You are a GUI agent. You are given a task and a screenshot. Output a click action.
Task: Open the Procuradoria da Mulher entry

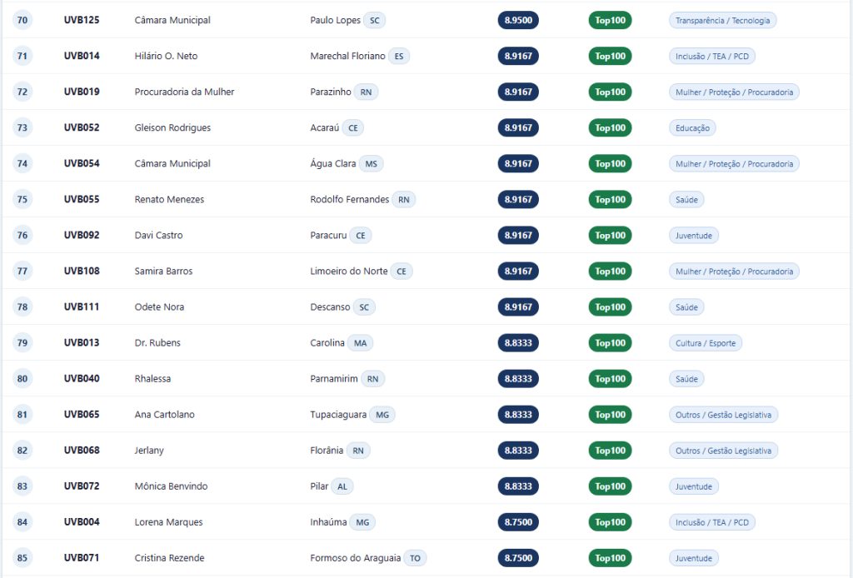tap(184, 92)
